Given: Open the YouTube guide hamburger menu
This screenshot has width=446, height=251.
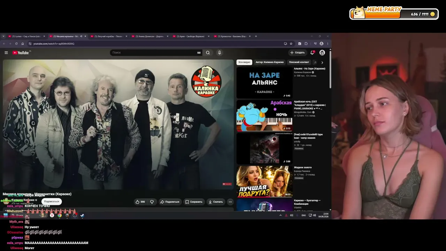Looking at the screenshot, I should (6, 53).
